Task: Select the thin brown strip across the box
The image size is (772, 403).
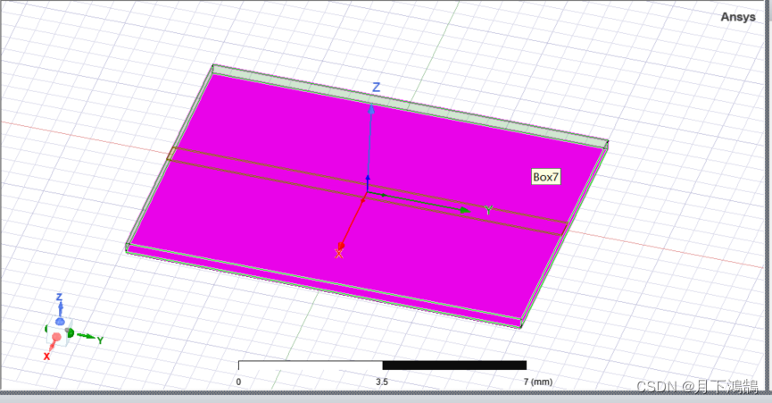Action: click(x=367, y=190)
